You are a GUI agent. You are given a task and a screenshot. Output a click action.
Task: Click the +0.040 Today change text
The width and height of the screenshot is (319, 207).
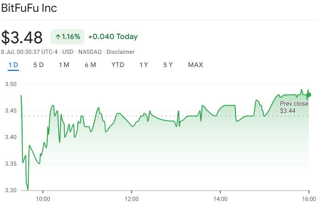113,37
